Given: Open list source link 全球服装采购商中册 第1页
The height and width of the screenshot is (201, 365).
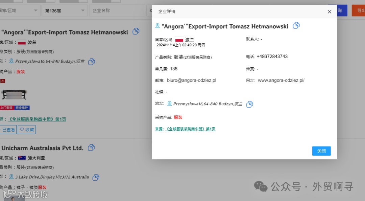Looking at the screenshot, I should 37,119.
